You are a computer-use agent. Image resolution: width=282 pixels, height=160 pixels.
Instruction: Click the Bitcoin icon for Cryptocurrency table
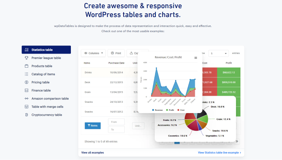(26, 115)
